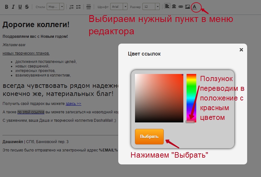This screenshot has height=177, width=261.
Task: Follow the здесь >> link
Action: pyautogui.click(x=73, y=104)
